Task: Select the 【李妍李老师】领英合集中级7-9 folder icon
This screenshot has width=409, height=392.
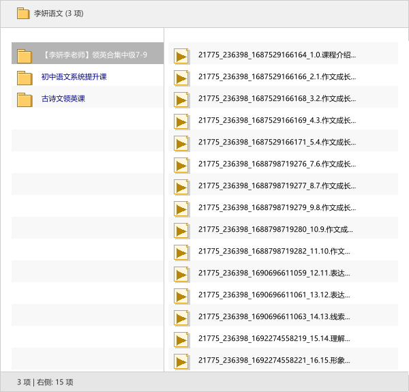Action: click(25, 56)
